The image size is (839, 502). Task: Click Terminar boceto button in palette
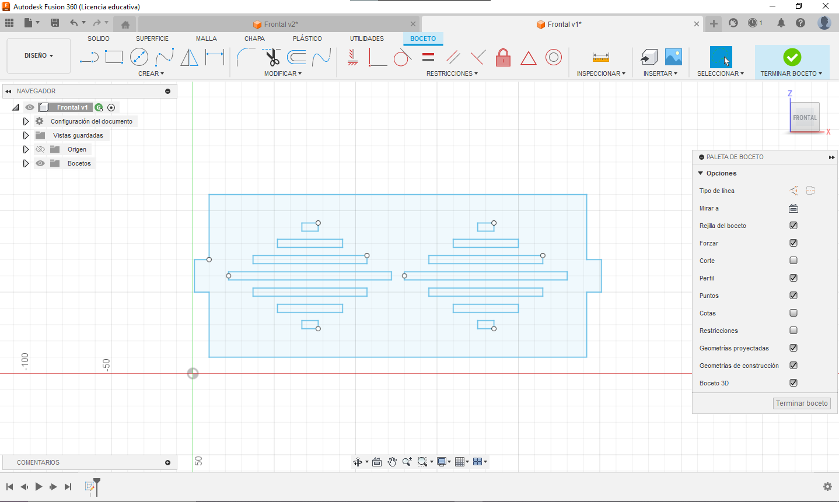click(x=802, y=403)
